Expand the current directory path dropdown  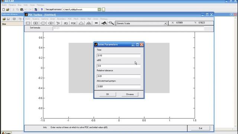click(99, 10)
